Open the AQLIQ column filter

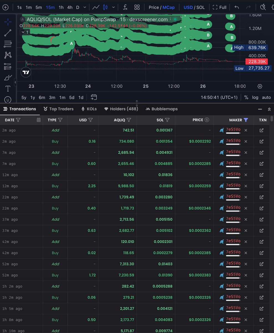129,120
